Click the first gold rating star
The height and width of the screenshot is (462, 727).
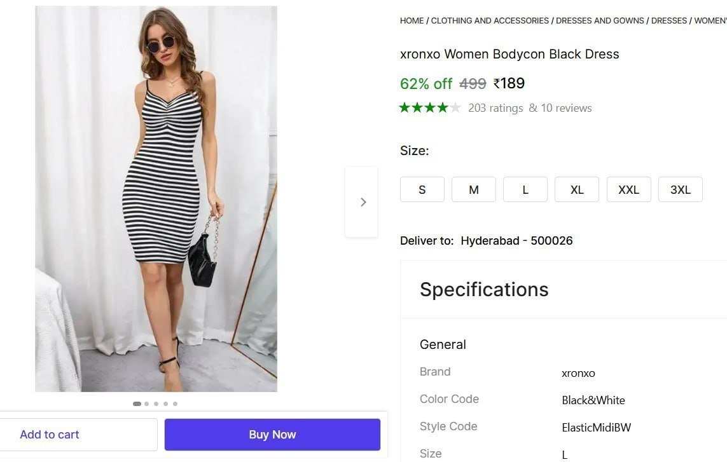pyautogui.click(x=405, y=107)
